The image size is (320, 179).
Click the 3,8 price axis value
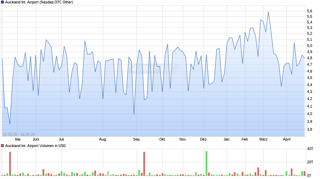(309, 129)
